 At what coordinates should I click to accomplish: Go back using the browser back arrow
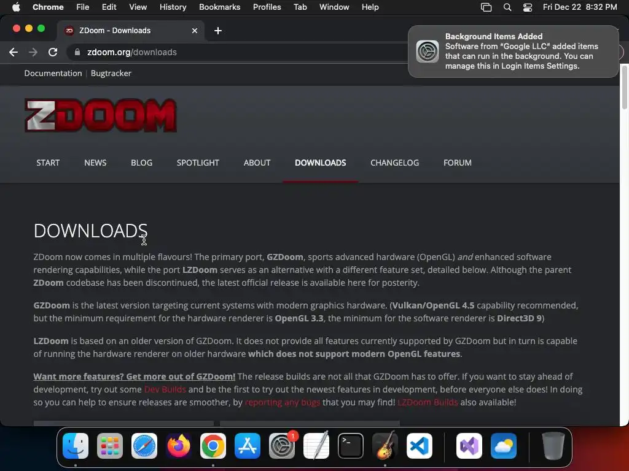tap(14, 52)
